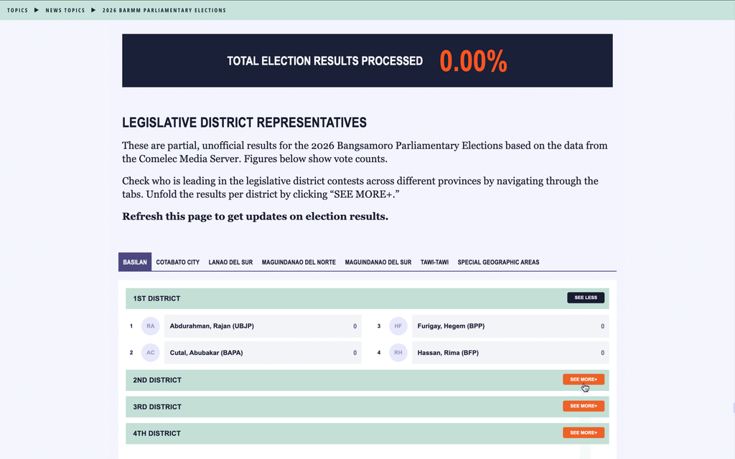Open the Tawi-Tawi tab
This screenshot has width=735, height=459.
(x=434, y=262)
